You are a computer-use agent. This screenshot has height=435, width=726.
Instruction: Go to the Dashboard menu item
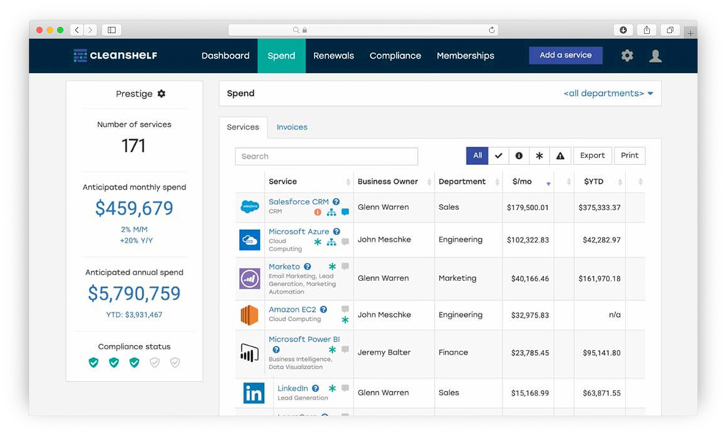coord(225,56)
